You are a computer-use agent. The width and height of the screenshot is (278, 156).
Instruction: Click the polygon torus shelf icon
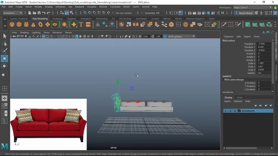pyautogui.click(x=40, y=24)
